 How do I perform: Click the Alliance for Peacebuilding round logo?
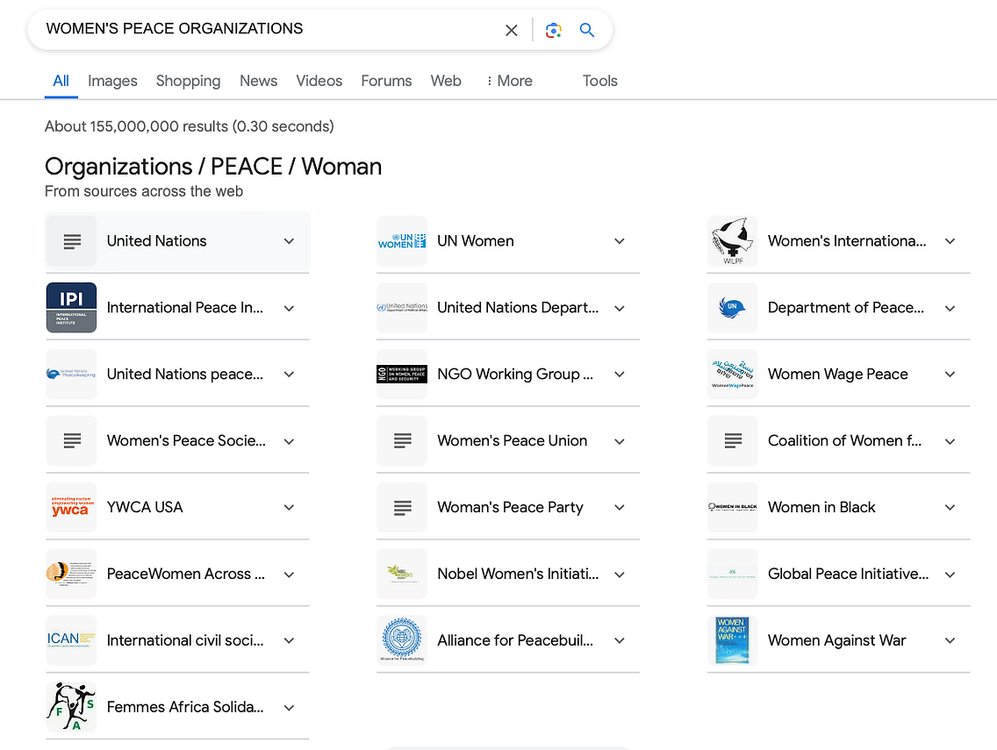(402, 640)
